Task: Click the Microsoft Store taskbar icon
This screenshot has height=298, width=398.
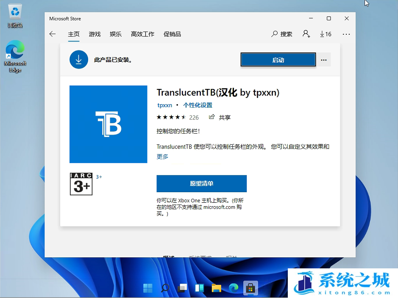Action: [250, 288]
